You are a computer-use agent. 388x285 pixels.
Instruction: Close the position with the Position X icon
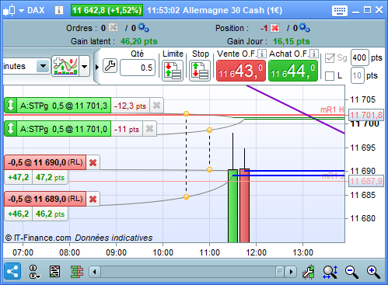click(x=275, y=28)
